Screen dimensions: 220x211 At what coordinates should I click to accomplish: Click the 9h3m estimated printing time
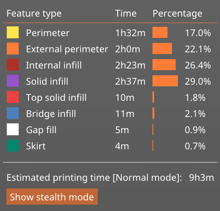point(202,177)
